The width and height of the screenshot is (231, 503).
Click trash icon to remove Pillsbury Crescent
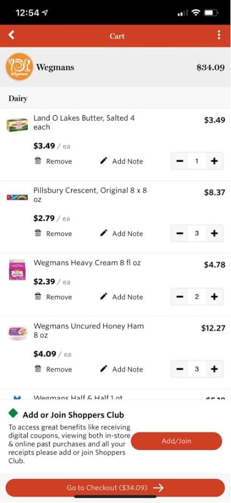pyautogui.click(x=38, y=233)
